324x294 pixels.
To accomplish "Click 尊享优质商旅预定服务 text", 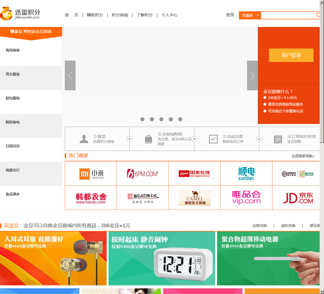I will [285, 104].
